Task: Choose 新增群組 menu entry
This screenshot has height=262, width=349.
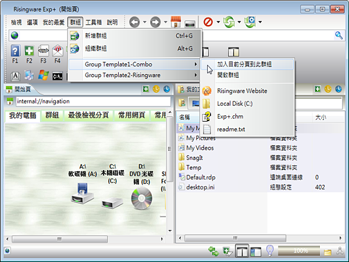Action: (134, 36)
